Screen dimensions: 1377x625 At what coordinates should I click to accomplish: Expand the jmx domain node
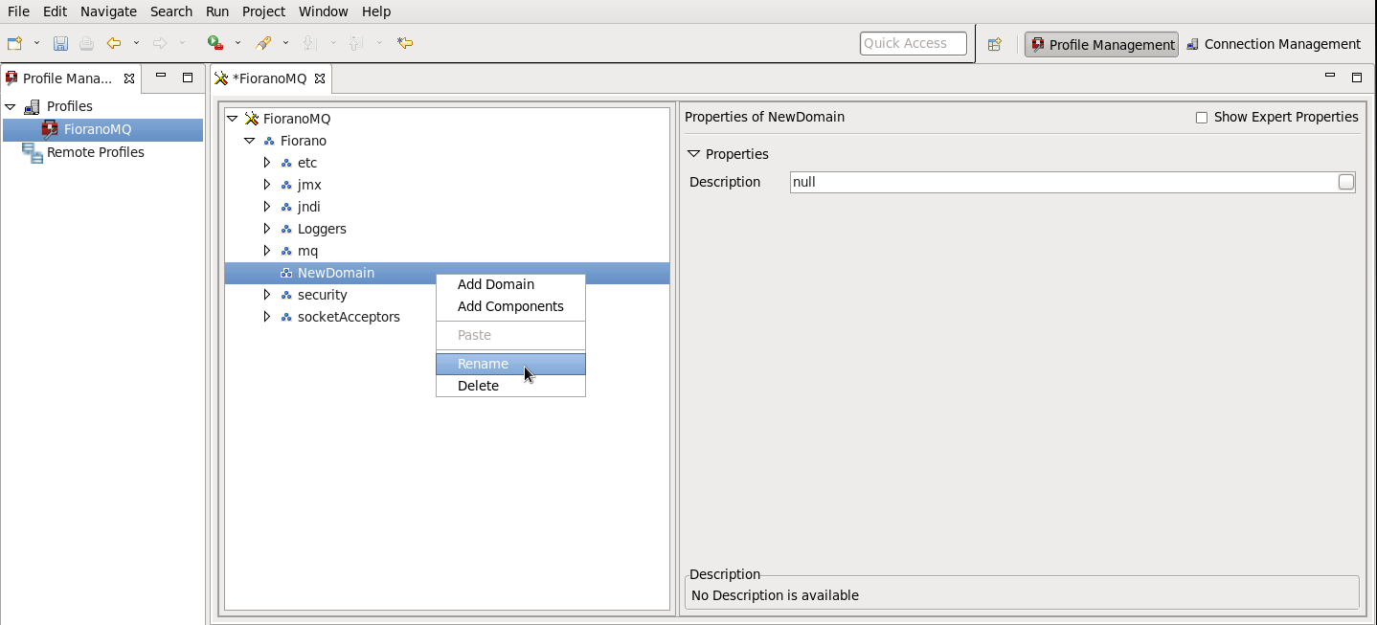(267, 185)
